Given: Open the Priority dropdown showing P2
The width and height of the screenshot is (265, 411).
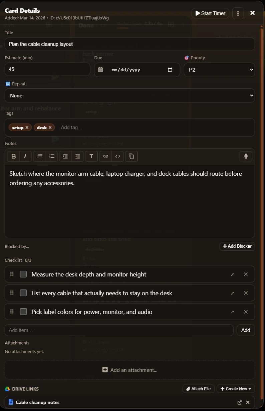Looking at the screenshot, I should click(x=219, y=70).
